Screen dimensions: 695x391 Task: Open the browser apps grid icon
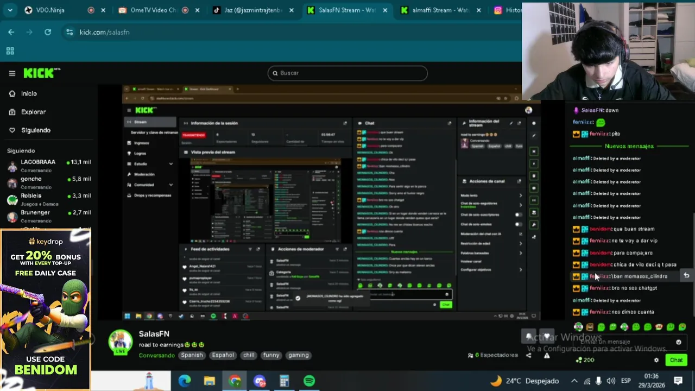[10, 51]
